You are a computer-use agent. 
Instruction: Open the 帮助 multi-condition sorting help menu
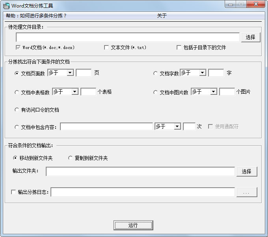(x=36, y=16)
